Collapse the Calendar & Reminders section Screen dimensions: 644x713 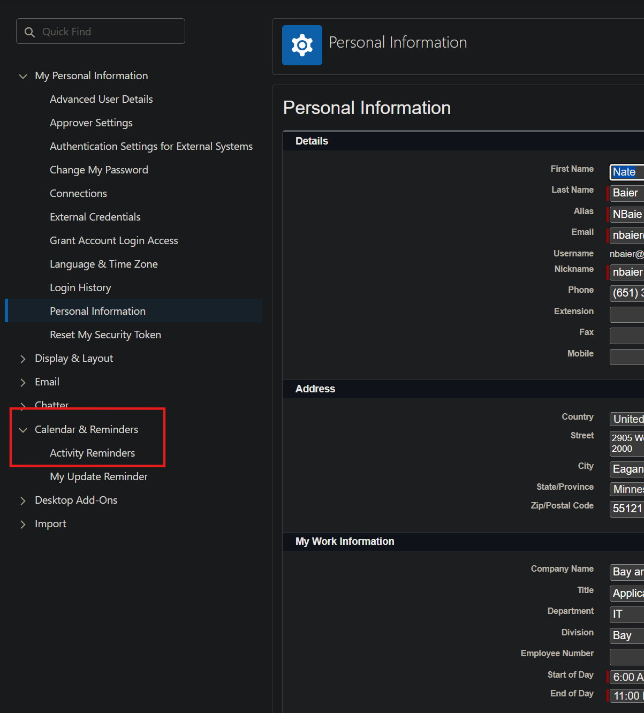[23, 430]
